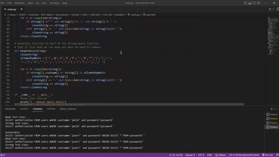Viewport: 279px width, 157px height.
Task: Click the 'allowedSymbols =' list assignment
Action: (x=66, y=58)
